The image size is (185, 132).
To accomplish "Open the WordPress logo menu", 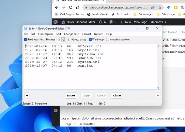I will (x=56, y=22).
